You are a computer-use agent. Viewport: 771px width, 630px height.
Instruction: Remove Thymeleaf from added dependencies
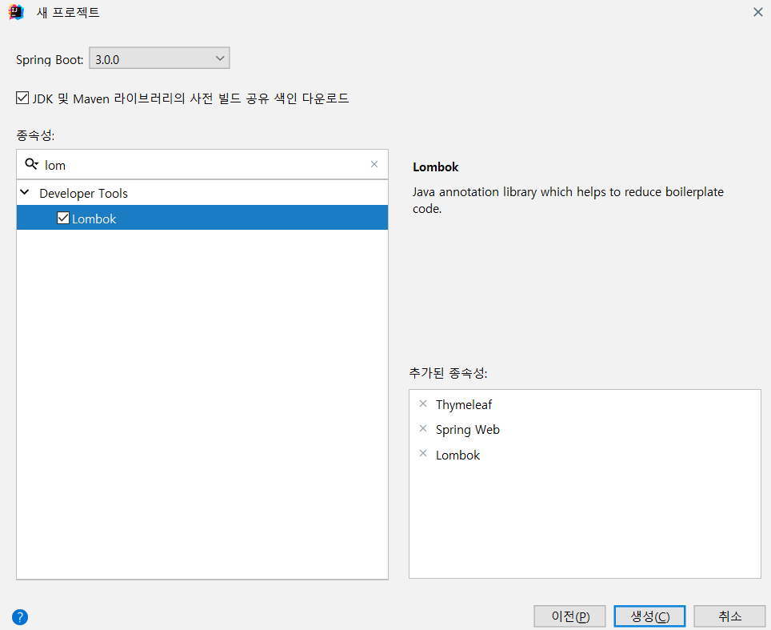pyautogui.click(x=423, y=403)
